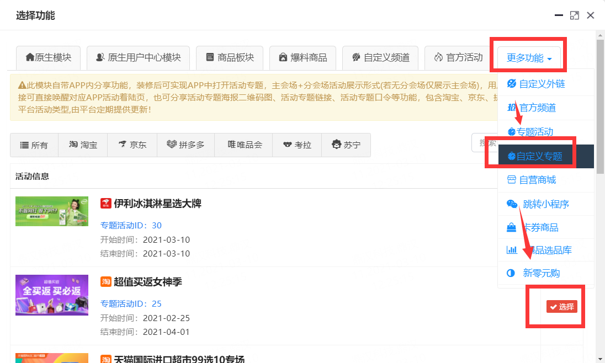Open the 官方活动 tab
This screenshot has height=363, width=605.
458,58
